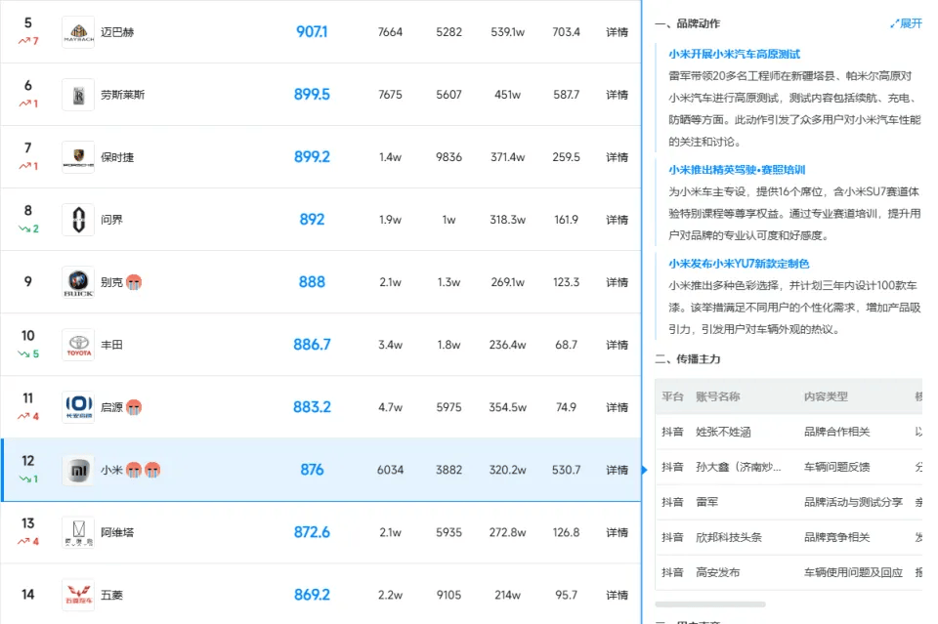Click the horizontal scrollbar under 传播主力 table
The image size is (938, 624).
pos(710,604)
